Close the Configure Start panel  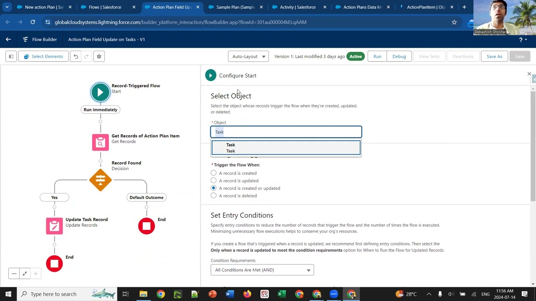point(529,74)
